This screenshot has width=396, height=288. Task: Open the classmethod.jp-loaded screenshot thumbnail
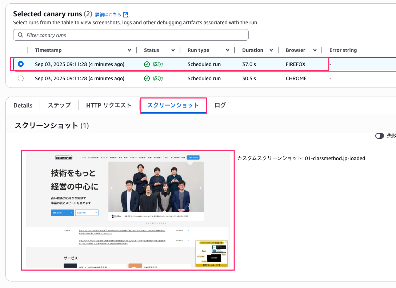click(128, 210)
